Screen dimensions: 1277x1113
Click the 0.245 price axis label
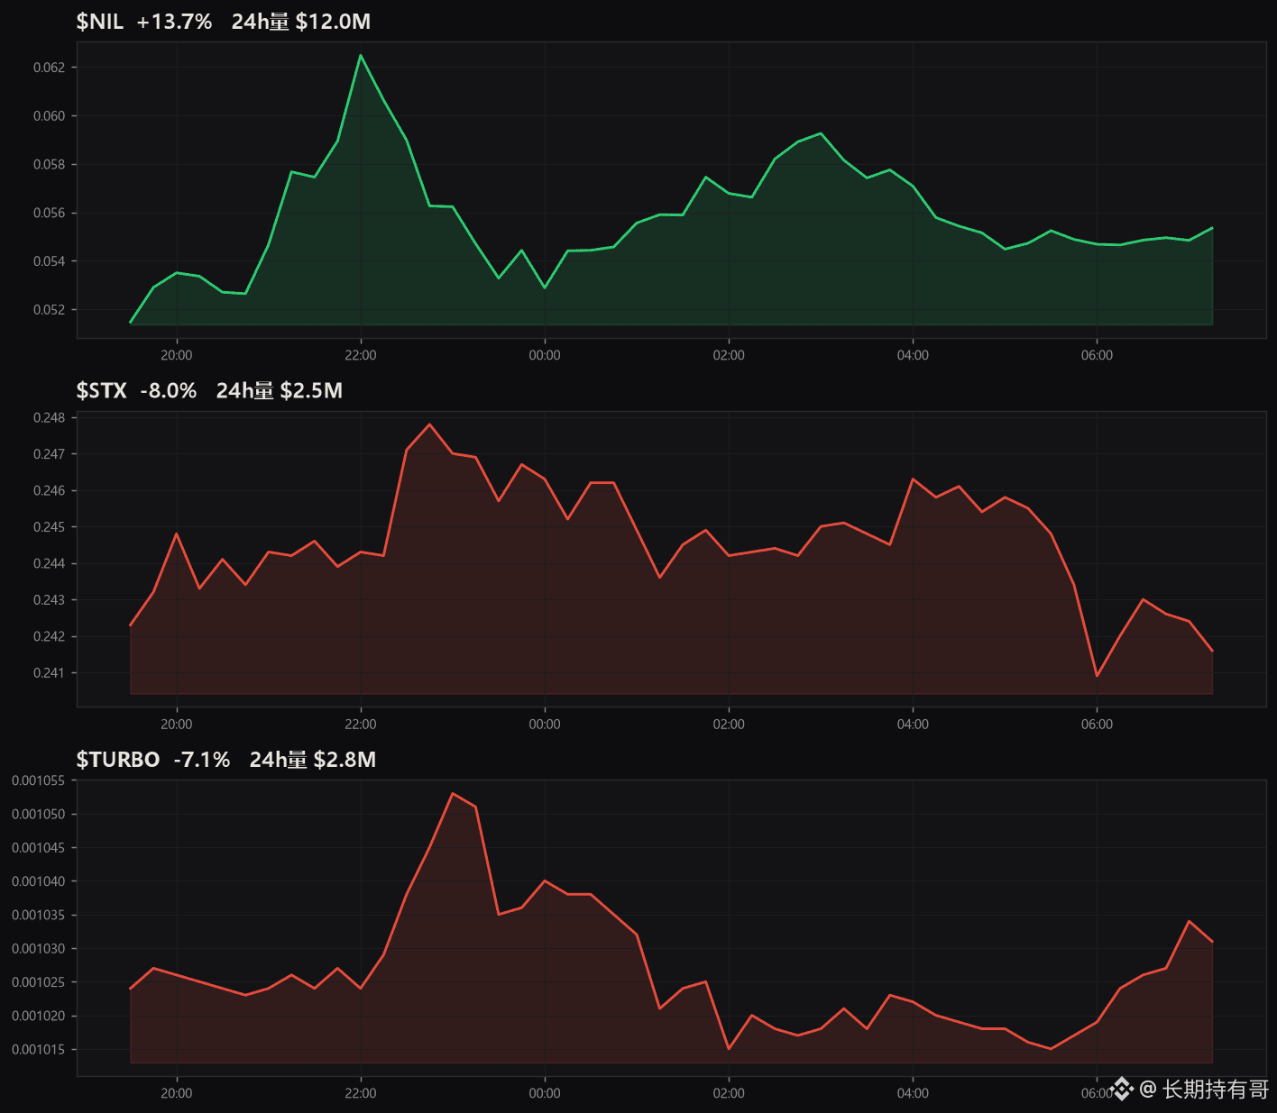tap(50, 527)
